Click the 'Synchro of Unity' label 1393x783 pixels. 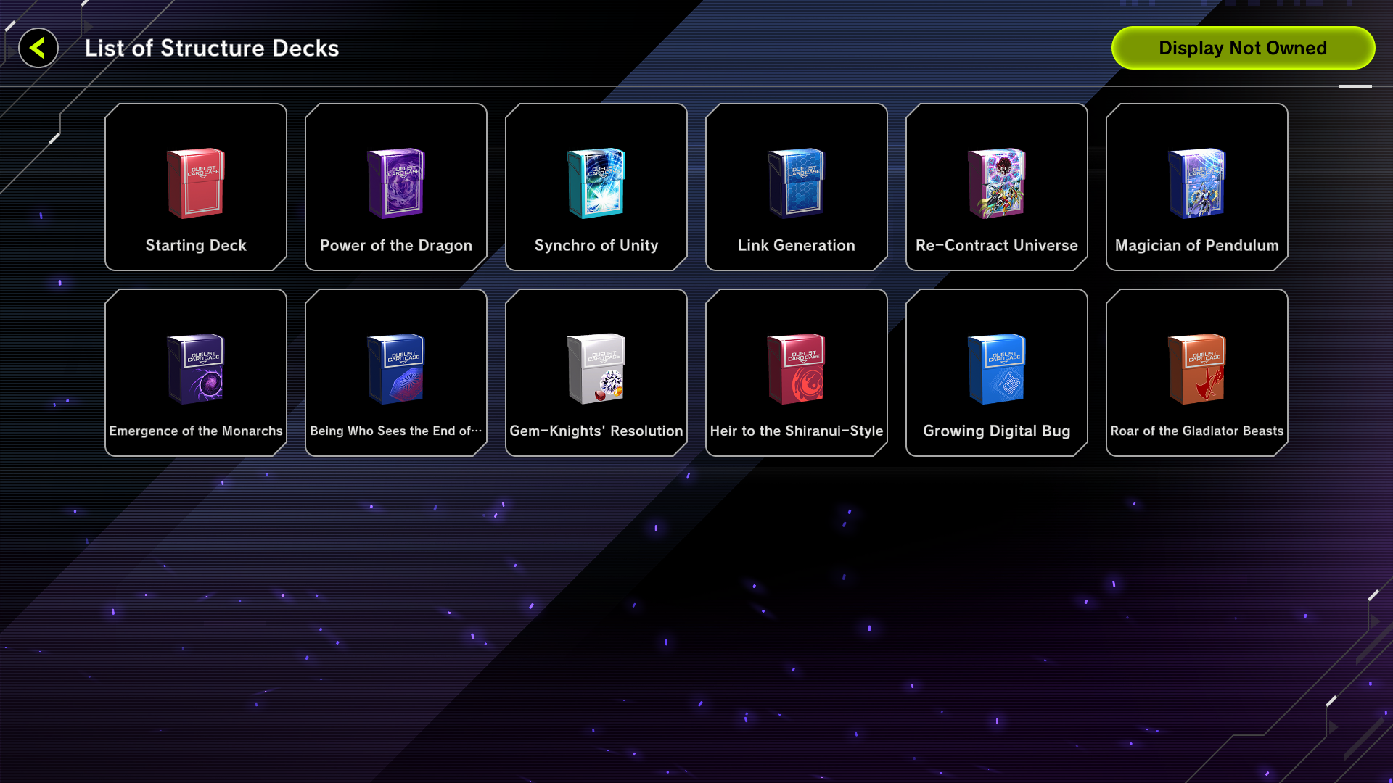pos(596,246)
